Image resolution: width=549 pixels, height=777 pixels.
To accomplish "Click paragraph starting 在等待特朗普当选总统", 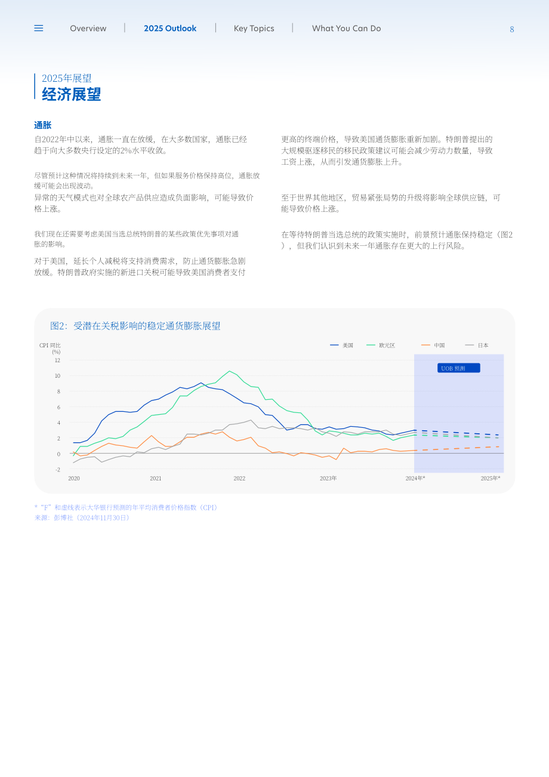I will point(397,240).
